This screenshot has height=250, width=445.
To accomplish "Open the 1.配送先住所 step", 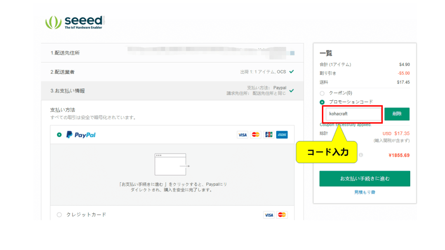I will tap(172, 53).
